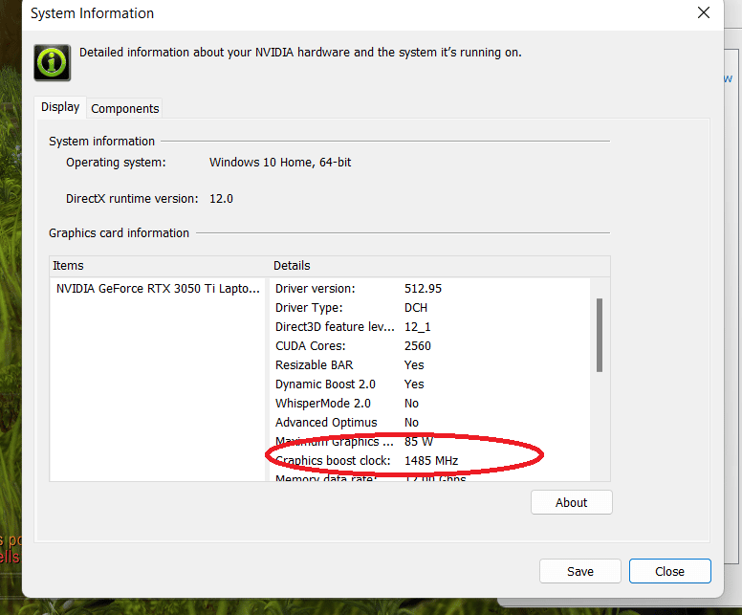Select the Driver version row
Viewport: 742px width, 615px height.
tap(430, 288)
